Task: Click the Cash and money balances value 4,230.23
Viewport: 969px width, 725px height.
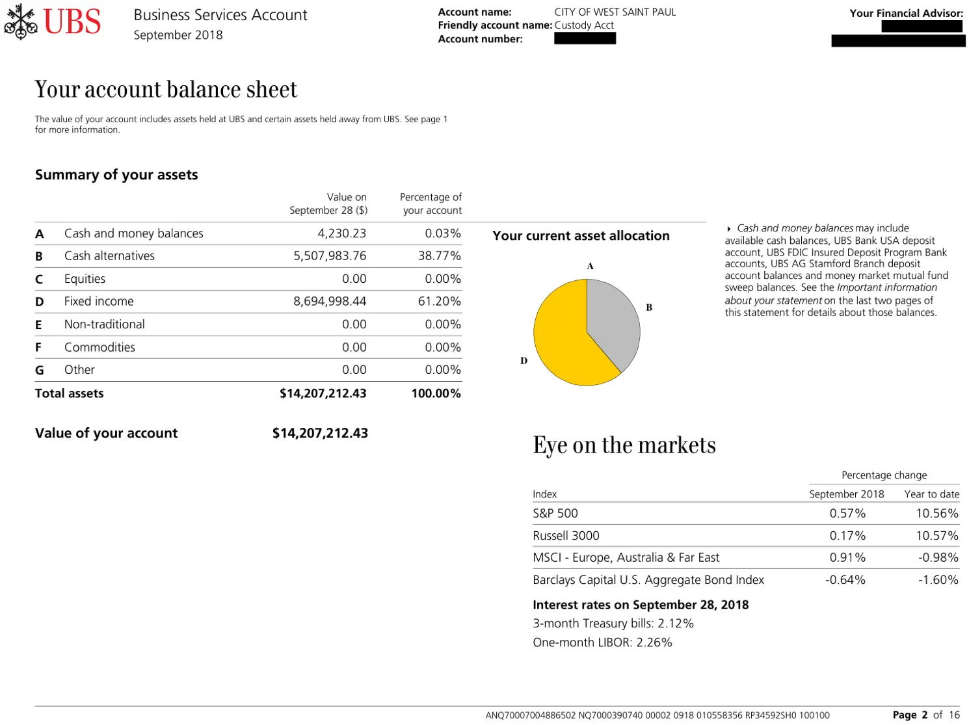Action: coord(342,233)
